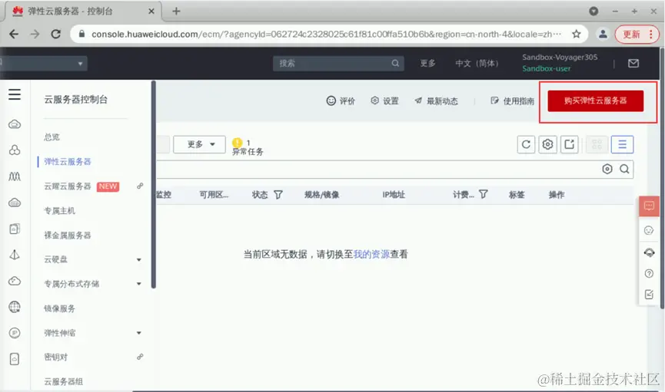Expand the 云硬盘 menu
The height and width of the screenshot is (392, 665).
pos(138,259)
